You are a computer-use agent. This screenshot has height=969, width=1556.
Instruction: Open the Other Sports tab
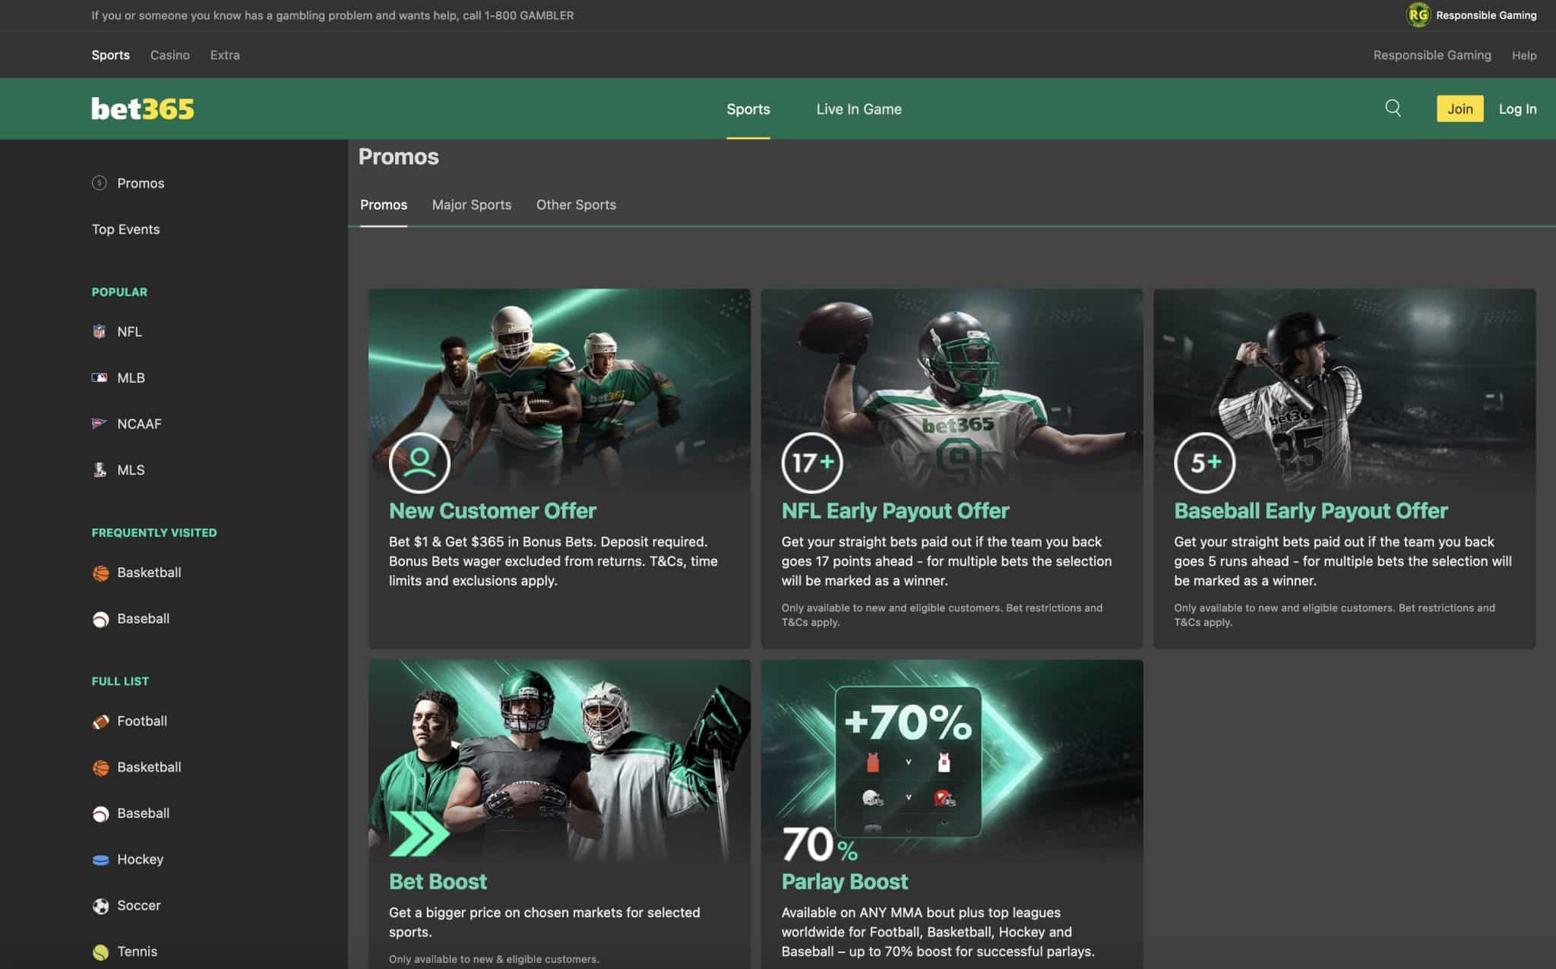click(576, 204)
